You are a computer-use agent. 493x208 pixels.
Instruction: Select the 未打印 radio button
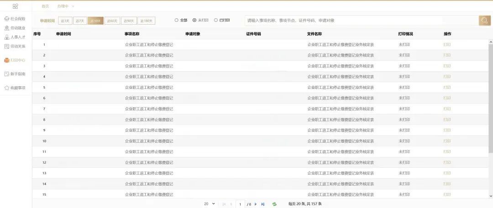point(194,21)
